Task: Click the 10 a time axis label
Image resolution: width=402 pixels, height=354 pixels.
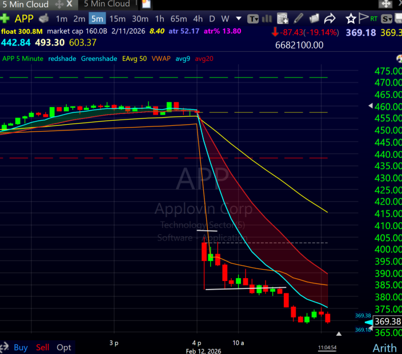Action: click(238, 343)
